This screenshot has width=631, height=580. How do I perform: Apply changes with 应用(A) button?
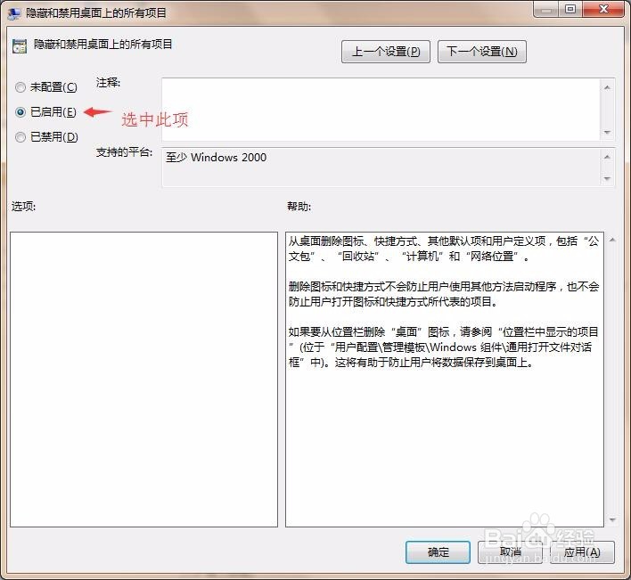pos(582,551)
